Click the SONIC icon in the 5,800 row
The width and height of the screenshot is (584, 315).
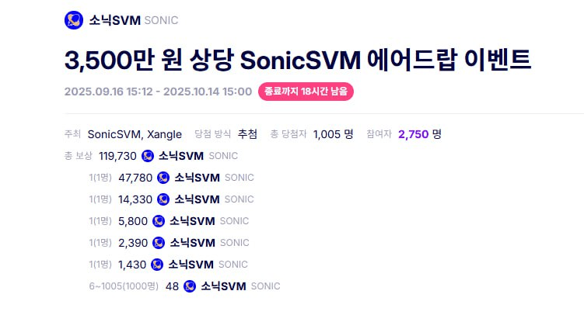(159, 221)
